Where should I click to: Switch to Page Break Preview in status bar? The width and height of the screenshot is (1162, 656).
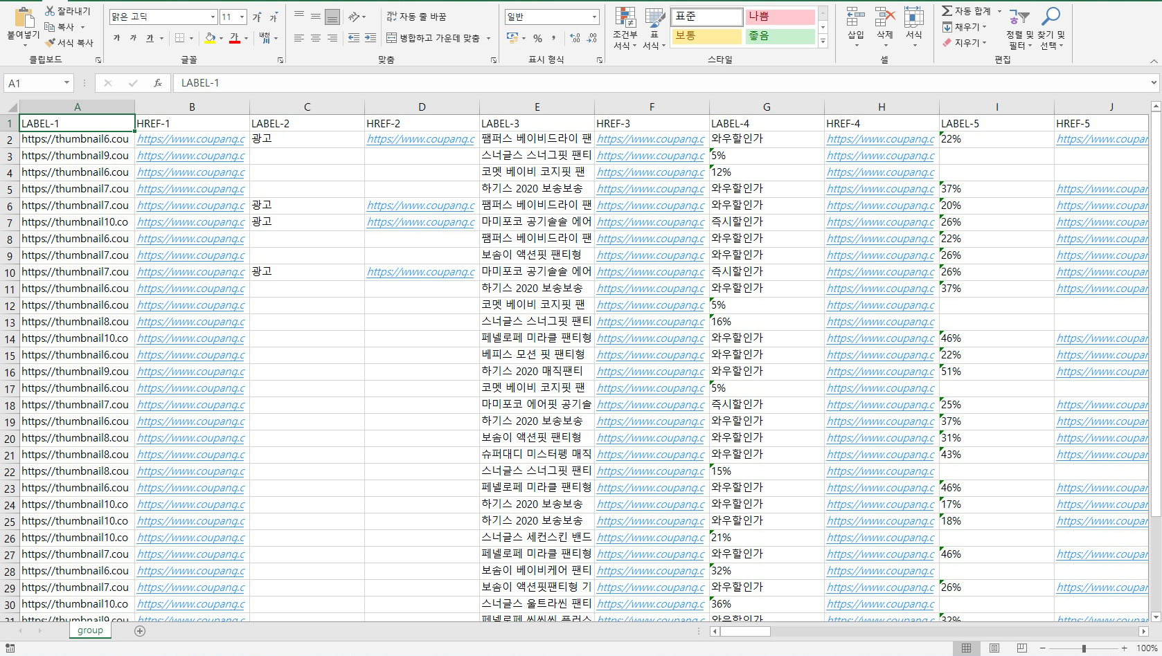point(1022,648)
